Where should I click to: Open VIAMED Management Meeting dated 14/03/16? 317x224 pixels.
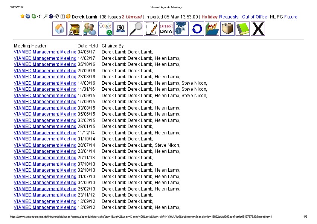[x=45, y=83]
